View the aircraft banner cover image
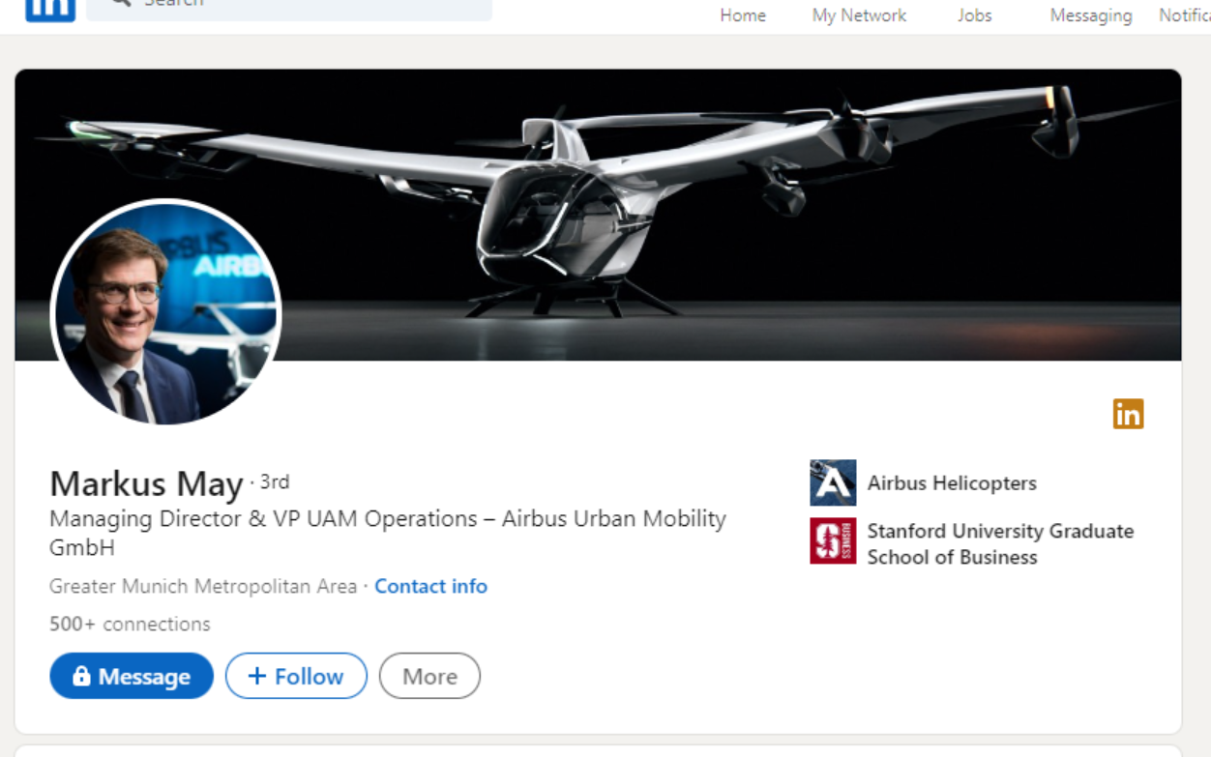This screenshot has width=1211, height=757. pos(677,213)
